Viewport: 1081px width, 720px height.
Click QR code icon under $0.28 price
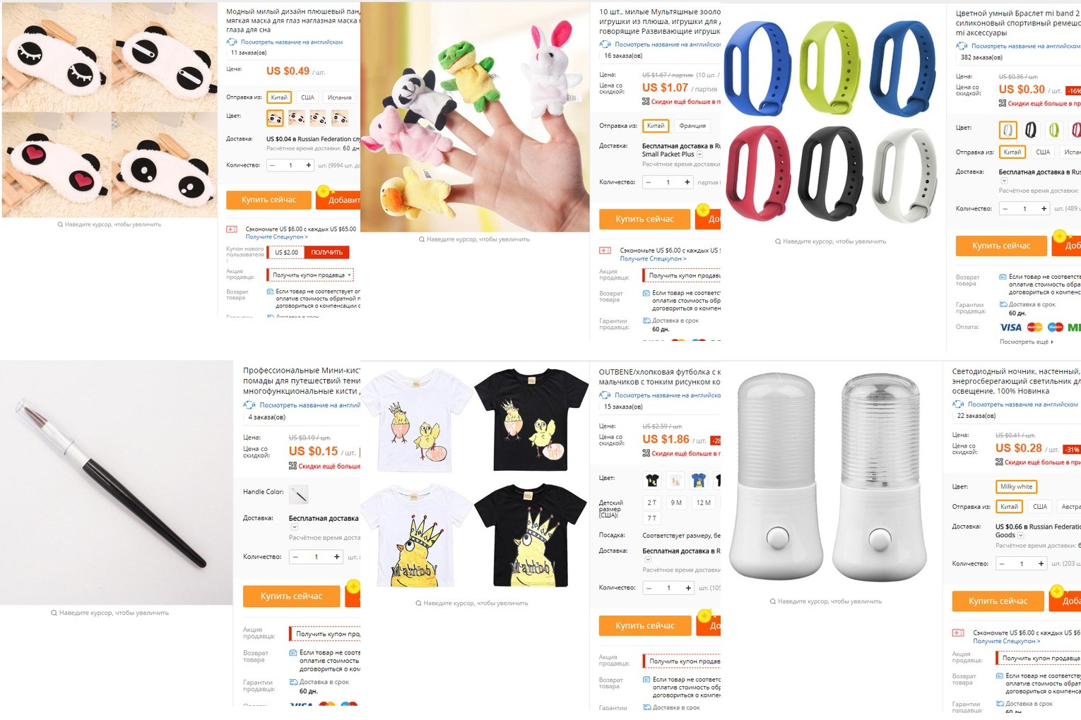[1000, 462]
